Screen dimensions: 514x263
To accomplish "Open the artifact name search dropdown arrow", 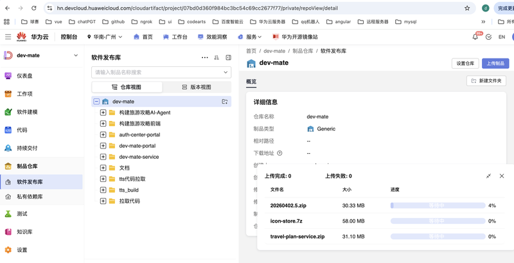I will [226, 72].
